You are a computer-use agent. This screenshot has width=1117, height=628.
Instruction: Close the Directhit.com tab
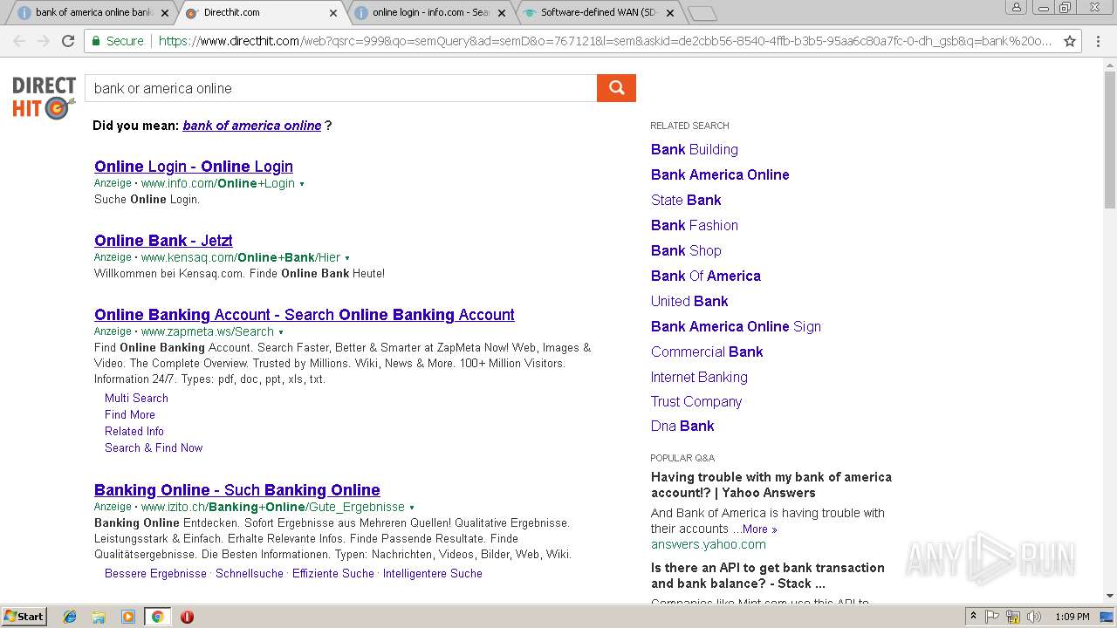click(333, 13)
